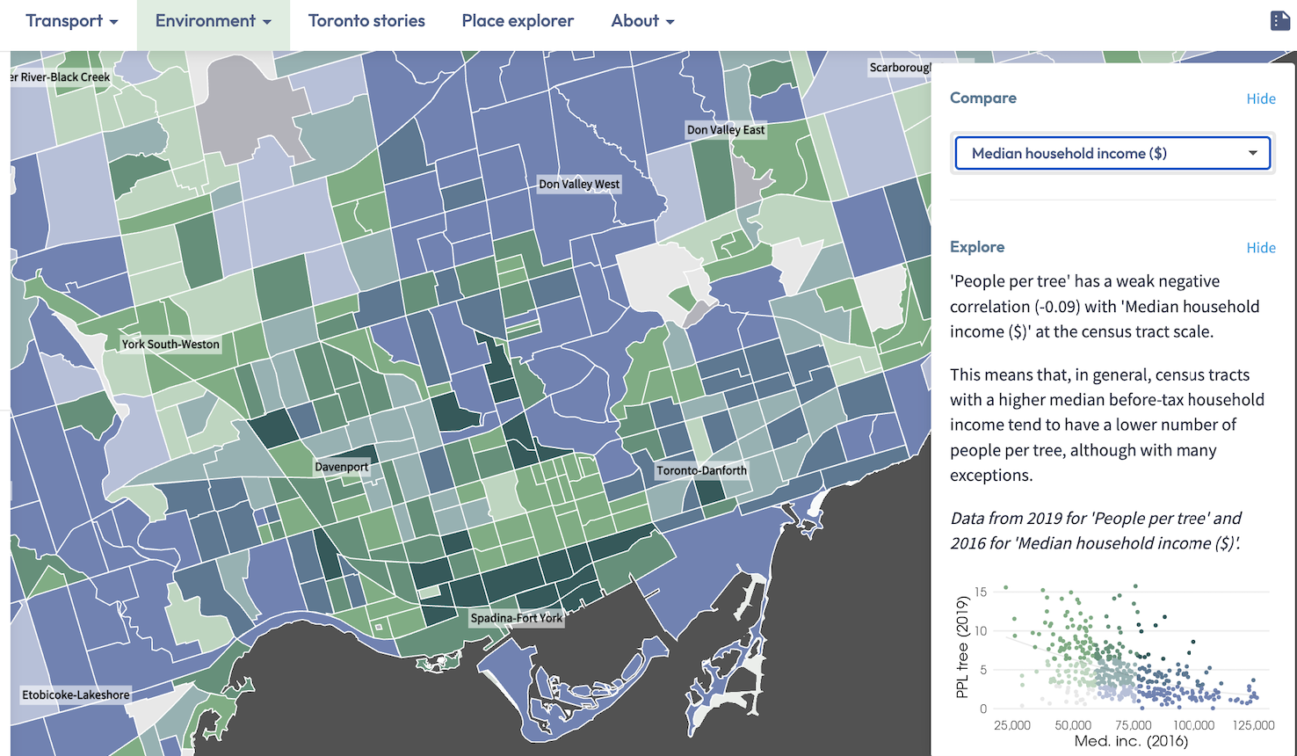The width and height of the screenshot is (1297, 756).
Task: Click the Etobicoke-Lakeshore ward label
Action: click(x=76, y=694)
